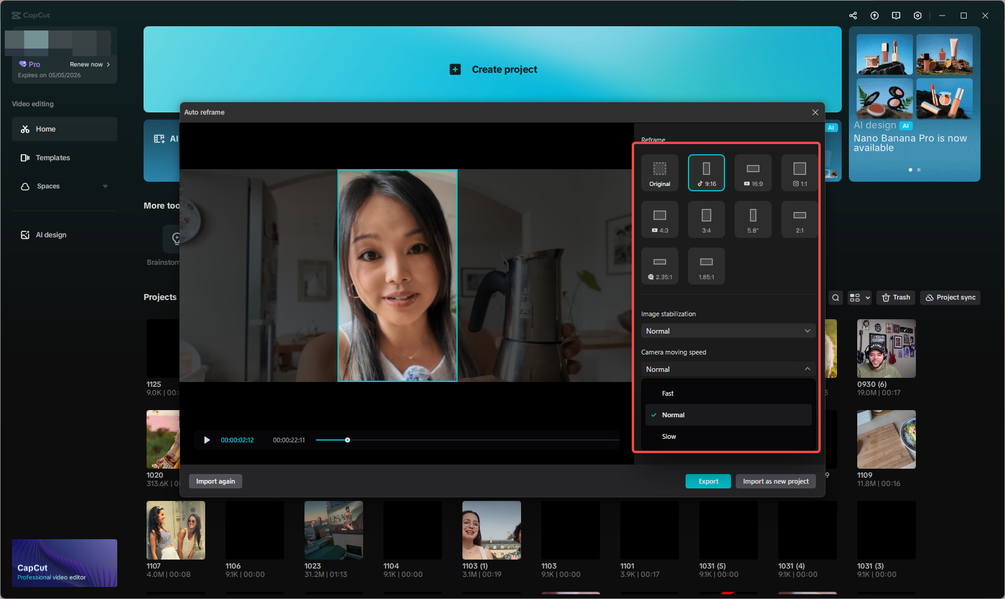Viewport: 1005px width, 599px height.
Task: Open Templates from the sidebar
Action: [x=53, y=157]
